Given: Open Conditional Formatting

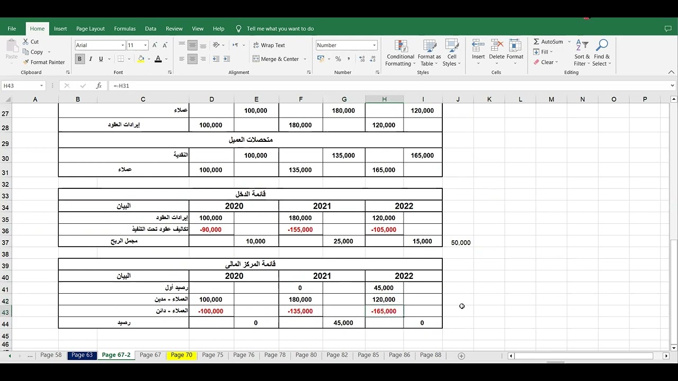Looking at the screenshot, I should point(400,53).
